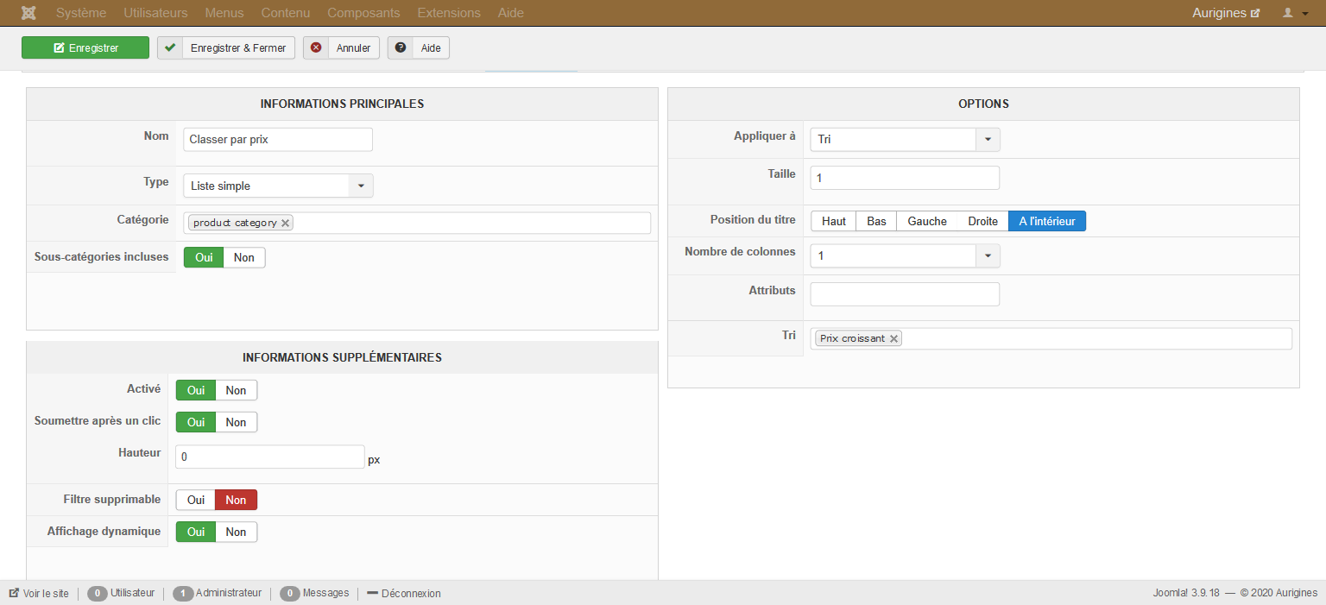This screenshot has height=605, width=1326.
Task: Open the Système menu
Action: pos(81,13)
